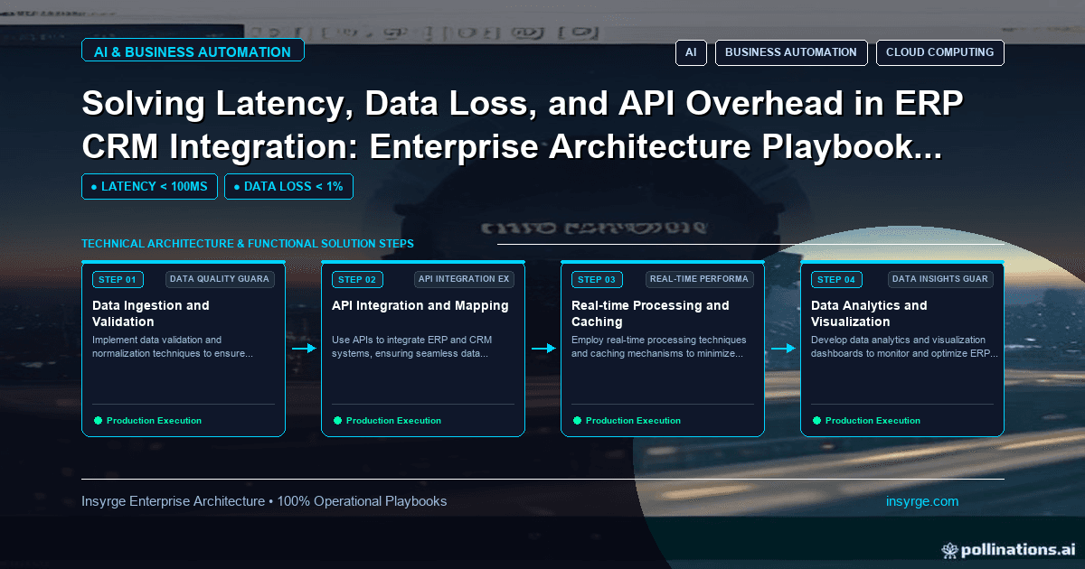Click the data analytics dashboards description
Viewport: 1085px width, 569px height.
(x=904, y=347)
